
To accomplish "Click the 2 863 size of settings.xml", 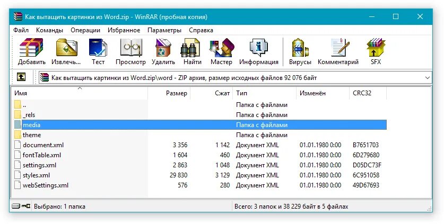I will click(x=180, y=165).
